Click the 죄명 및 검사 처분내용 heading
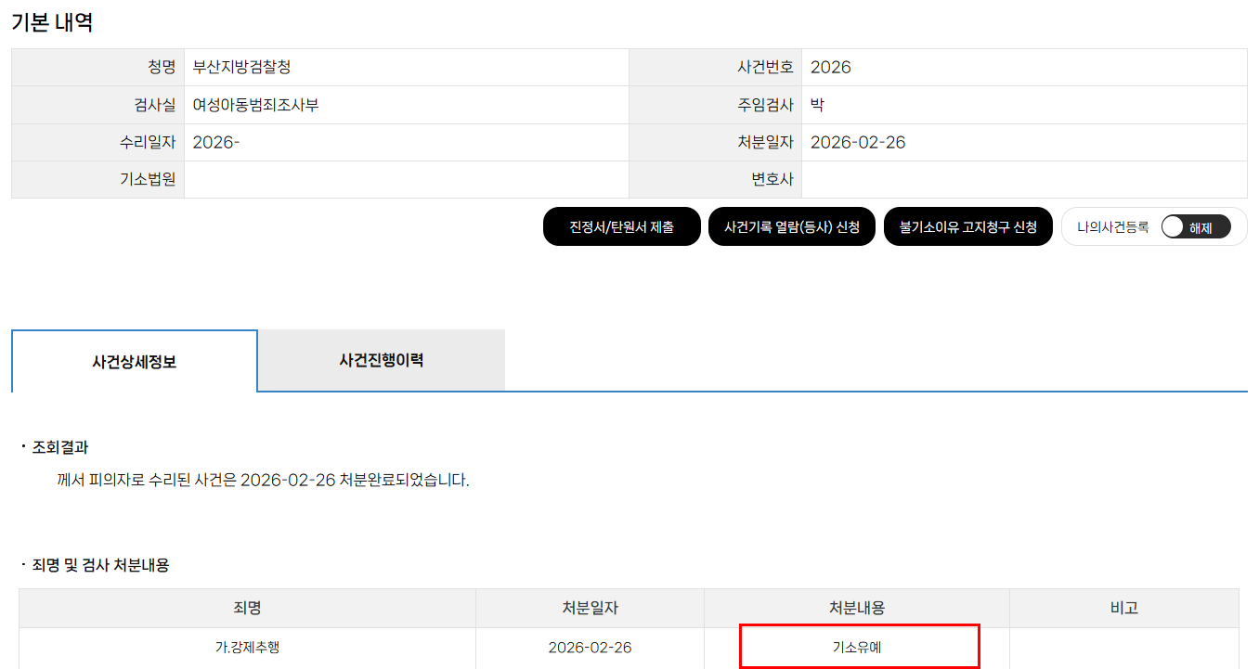1259x669 pixels. pos(100,564)
